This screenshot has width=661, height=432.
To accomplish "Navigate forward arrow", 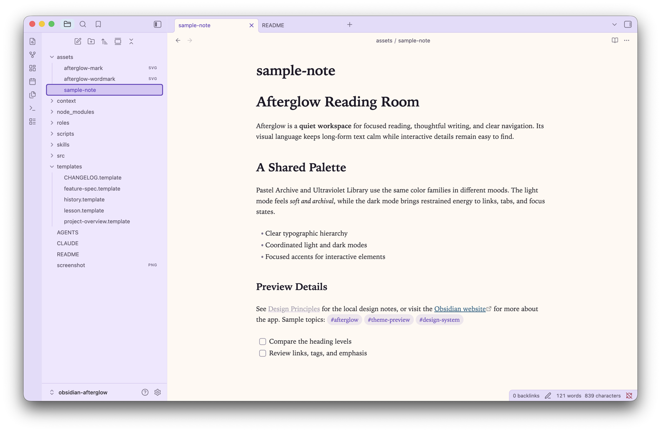I will pyautogui.click(x=190, y=40).
